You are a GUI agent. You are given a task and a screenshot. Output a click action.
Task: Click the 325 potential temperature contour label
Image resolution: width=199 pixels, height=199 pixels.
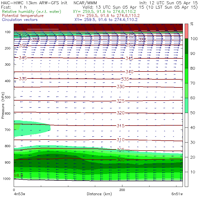pyautogui.click(x=120, y=101)
